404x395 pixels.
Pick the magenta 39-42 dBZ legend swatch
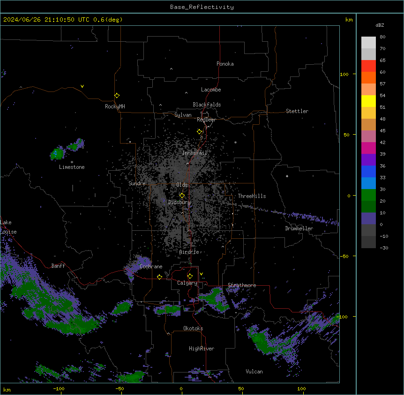click(368, 148)
